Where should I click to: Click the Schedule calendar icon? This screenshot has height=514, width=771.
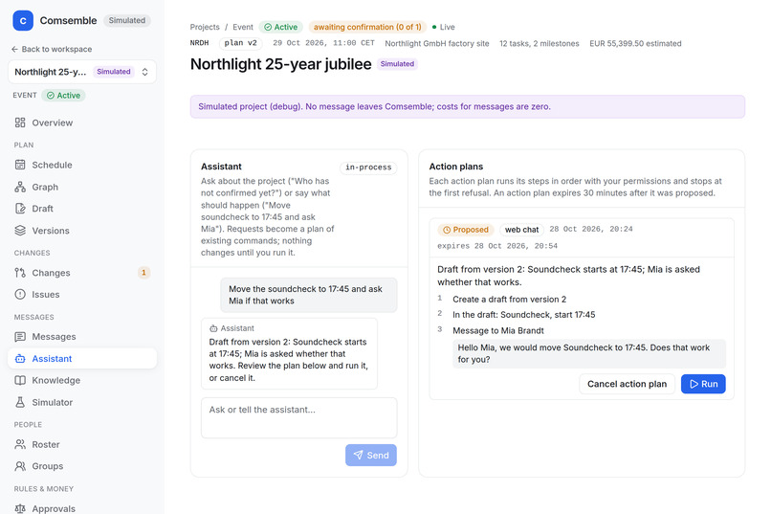point(20,165)
